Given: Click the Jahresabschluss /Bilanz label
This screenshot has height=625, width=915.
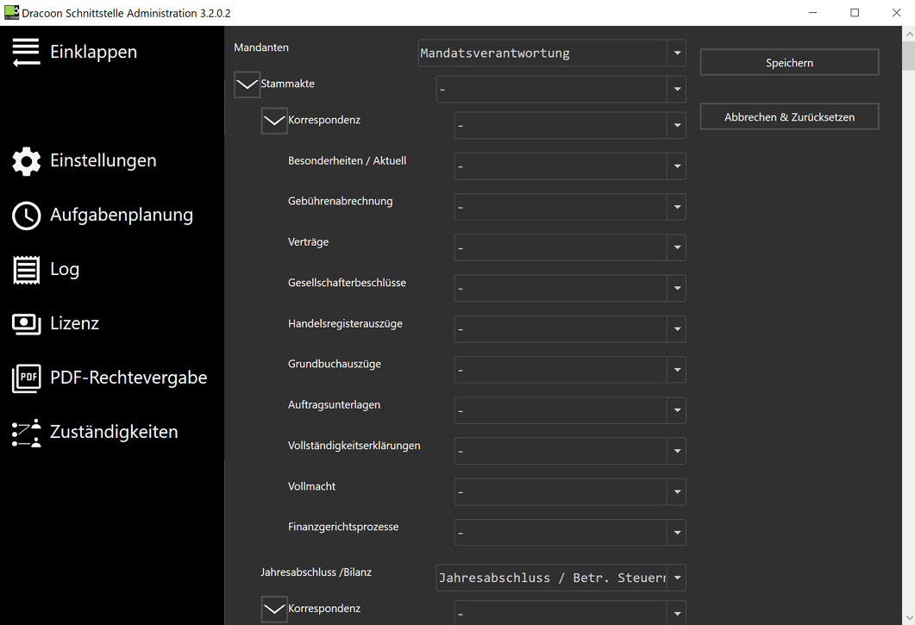Looking at the screenshot, I should 316,572.
